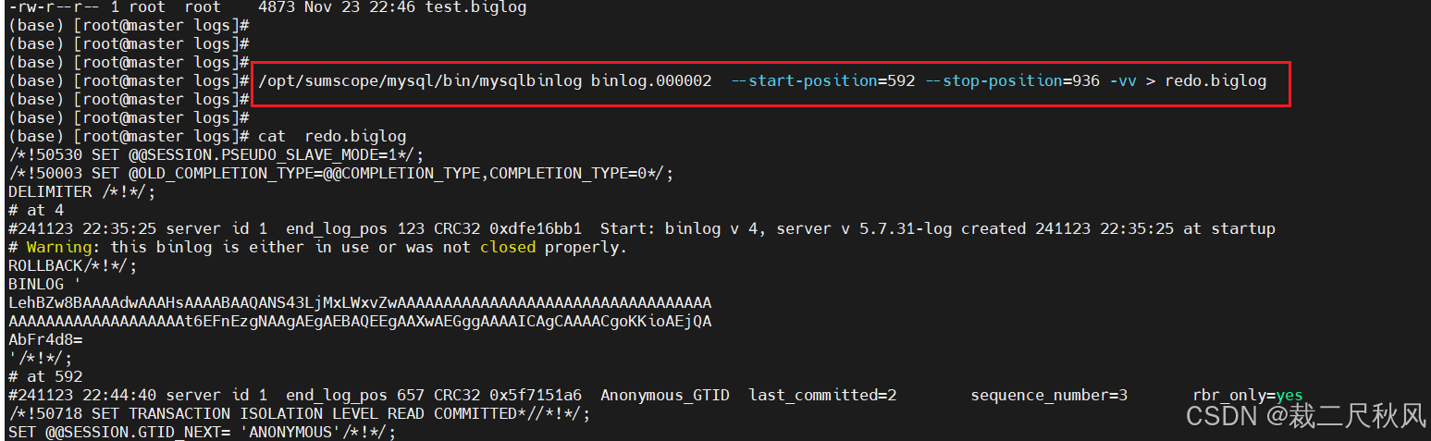
Task: Click the mysqlbinlog path in highlighted command
Action: pyautogui.click(x=420, y=81)
